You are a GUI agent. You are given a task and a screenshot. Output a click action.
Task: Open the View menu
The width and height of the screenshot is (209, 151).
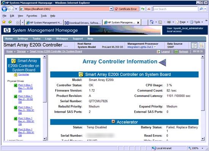[x=21, y=16]
